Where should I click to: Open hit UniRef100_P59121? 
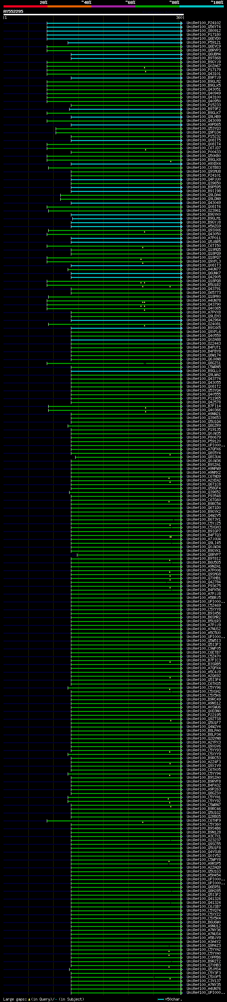tap(203, 42)
